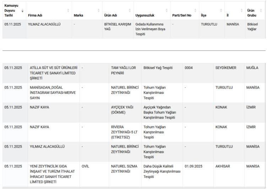Toggle sorting on Parti/Seri No column
The image size is (267, 189).
(195, 11)
